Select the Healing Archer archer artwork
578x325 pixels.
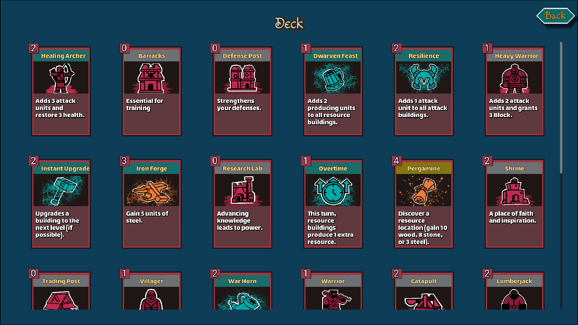coord(61,78)
